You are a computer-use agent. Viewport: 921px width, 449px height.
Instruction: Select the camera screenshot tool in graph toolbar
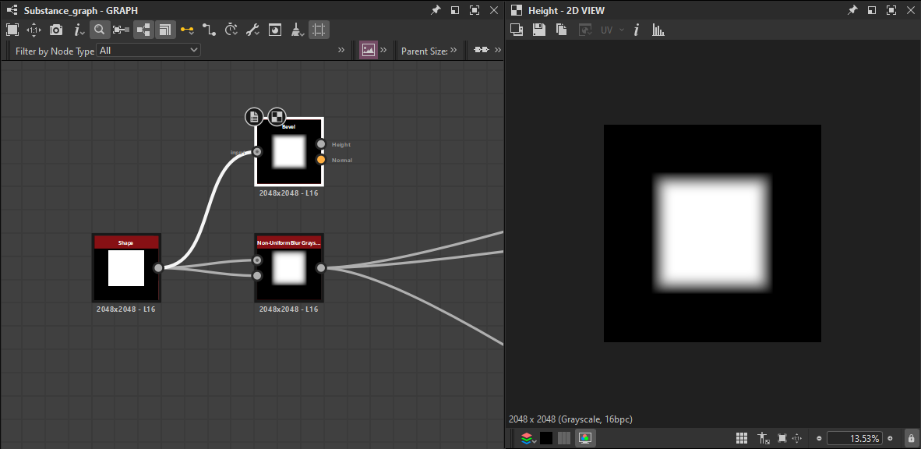pyautogui.click(x=55, y=30)
